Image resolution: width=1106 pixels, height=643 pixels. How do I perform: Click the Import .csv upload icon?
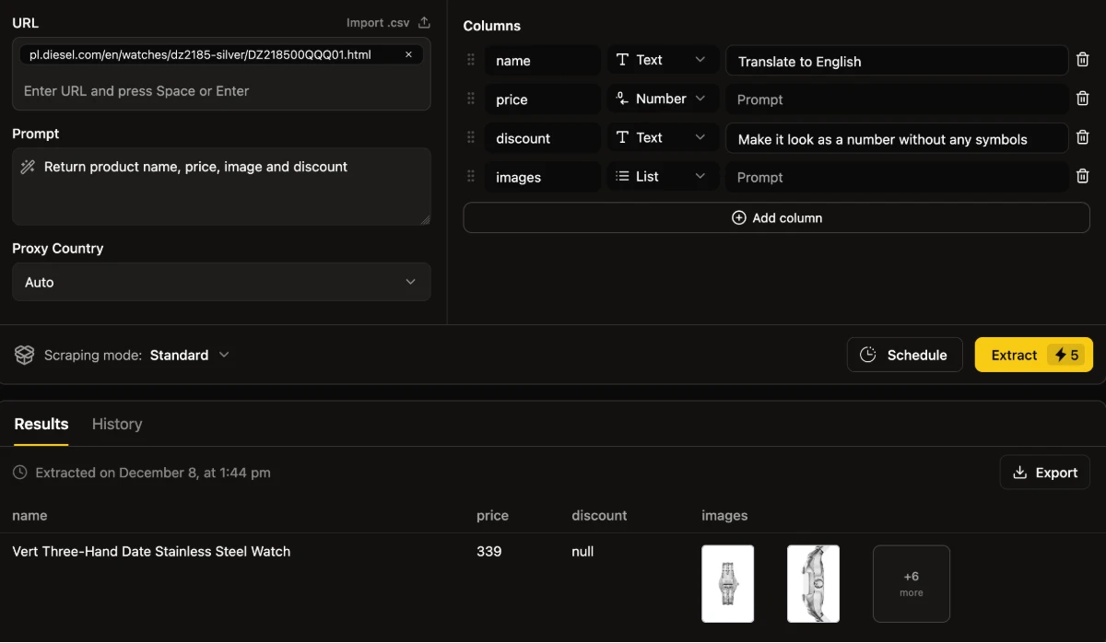point(424,23)
